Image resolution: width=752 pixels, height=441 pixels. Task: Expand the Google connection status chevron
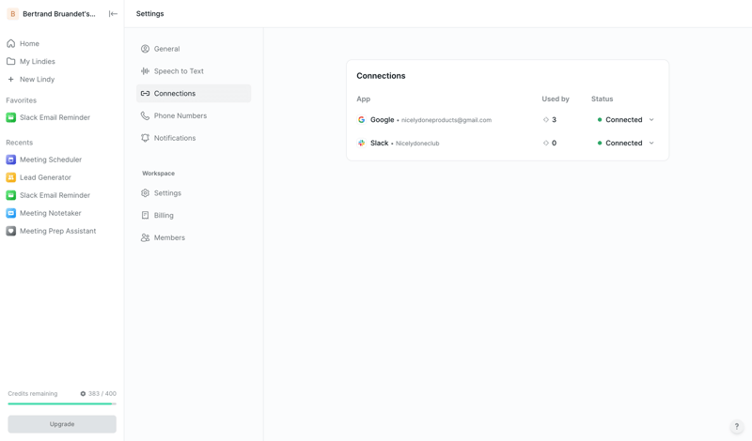[651, 120]
